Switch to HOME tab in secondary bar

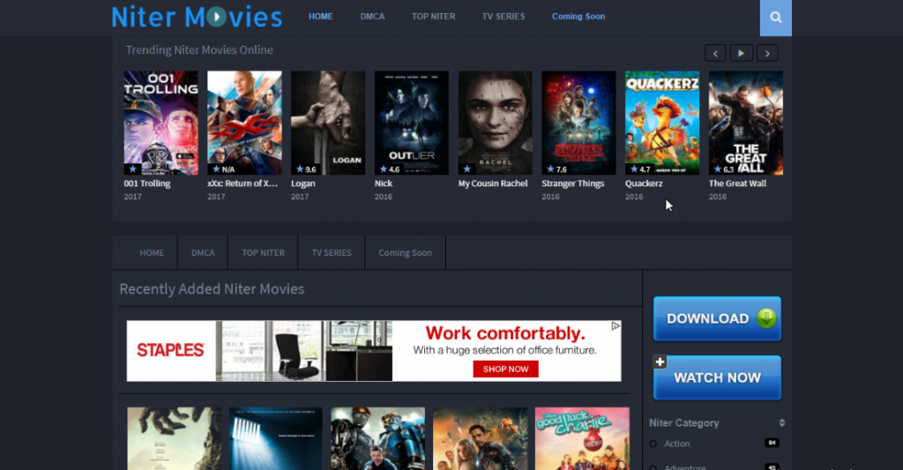point(152,252)
